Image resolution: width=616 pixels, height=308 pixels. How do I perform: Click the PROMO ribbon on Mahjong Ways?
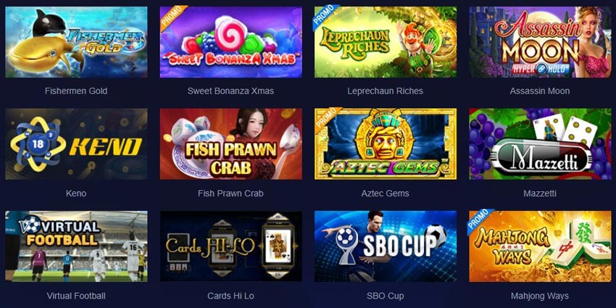click(x=480, y=220)
